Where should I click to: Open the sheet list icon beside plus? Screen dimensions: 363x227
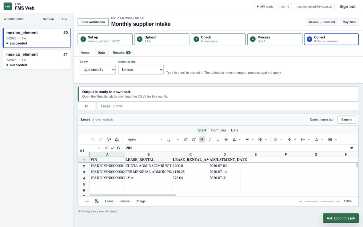tap(97, 201)
